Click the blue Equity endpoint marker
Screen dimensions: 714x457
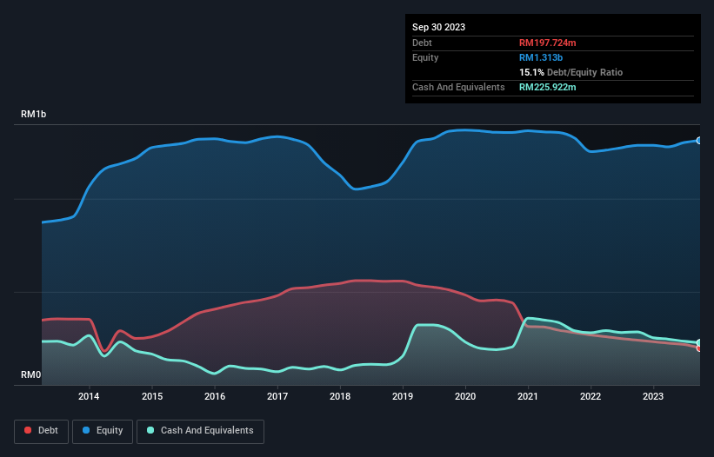(698, 140)
